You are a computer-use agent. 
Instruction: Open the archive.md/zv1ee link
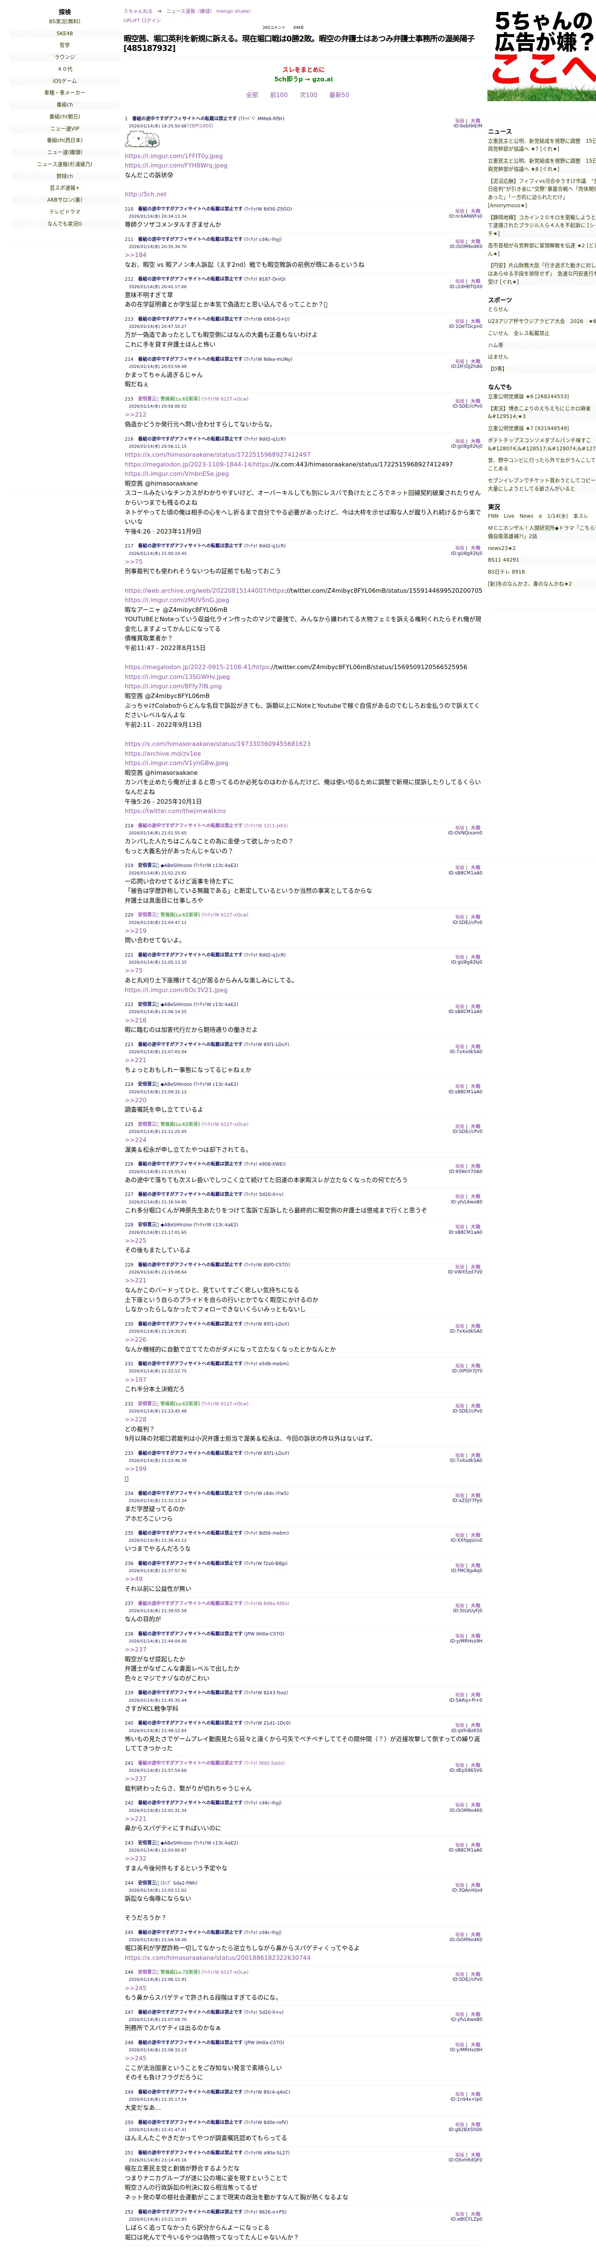click(162, 754)
